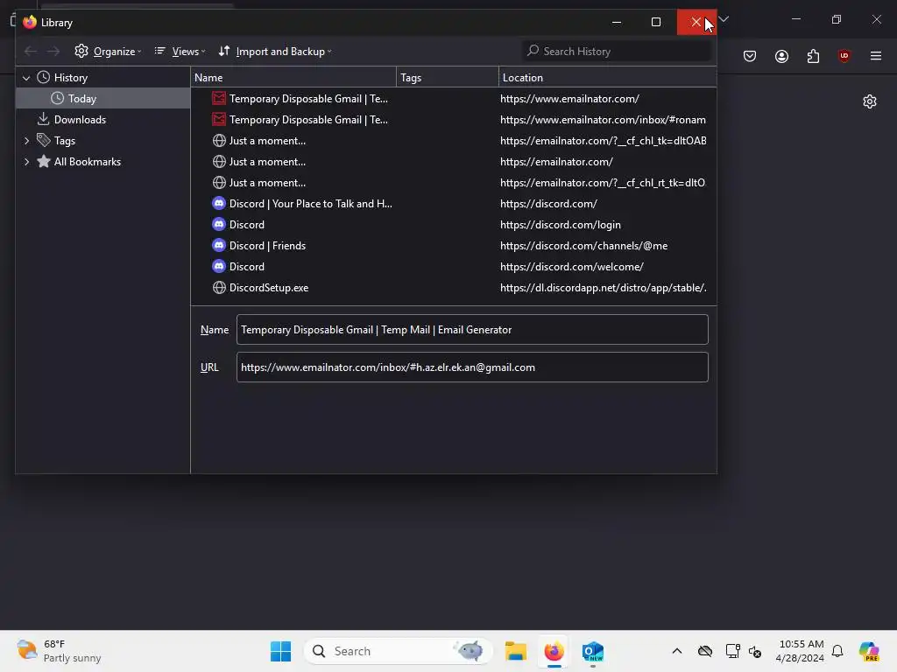Open Outlook from the taskbar
The height and width of the screenshot is (672, 897).
click(593, 651)
